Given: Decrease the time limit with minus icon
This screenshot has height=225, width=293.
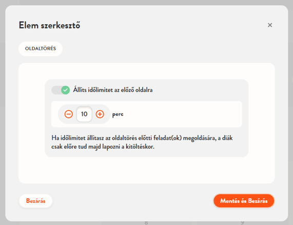Looking at the screenshot, I should [69, 114].
